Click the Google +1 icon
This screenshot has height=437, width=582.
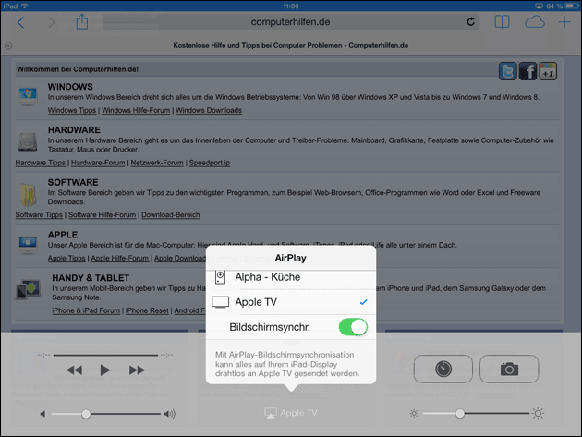pyautogui.click(x=548, y=71)
